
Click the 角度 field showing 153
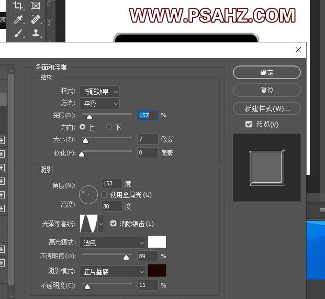coord(111,183)
